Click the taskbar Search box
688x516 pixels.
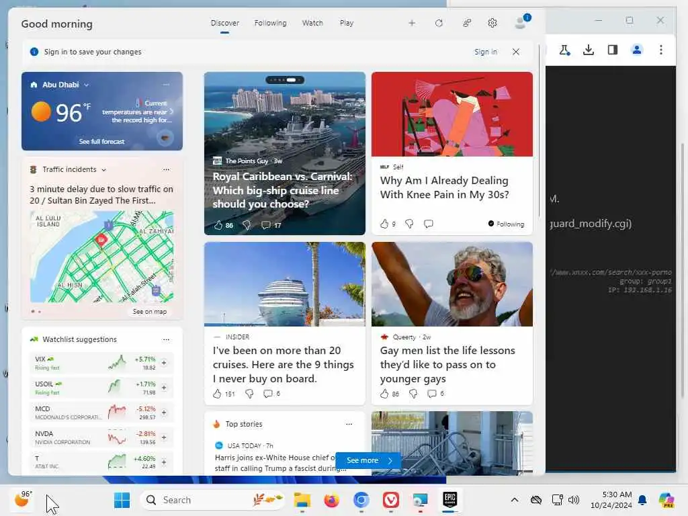[212, 500]
